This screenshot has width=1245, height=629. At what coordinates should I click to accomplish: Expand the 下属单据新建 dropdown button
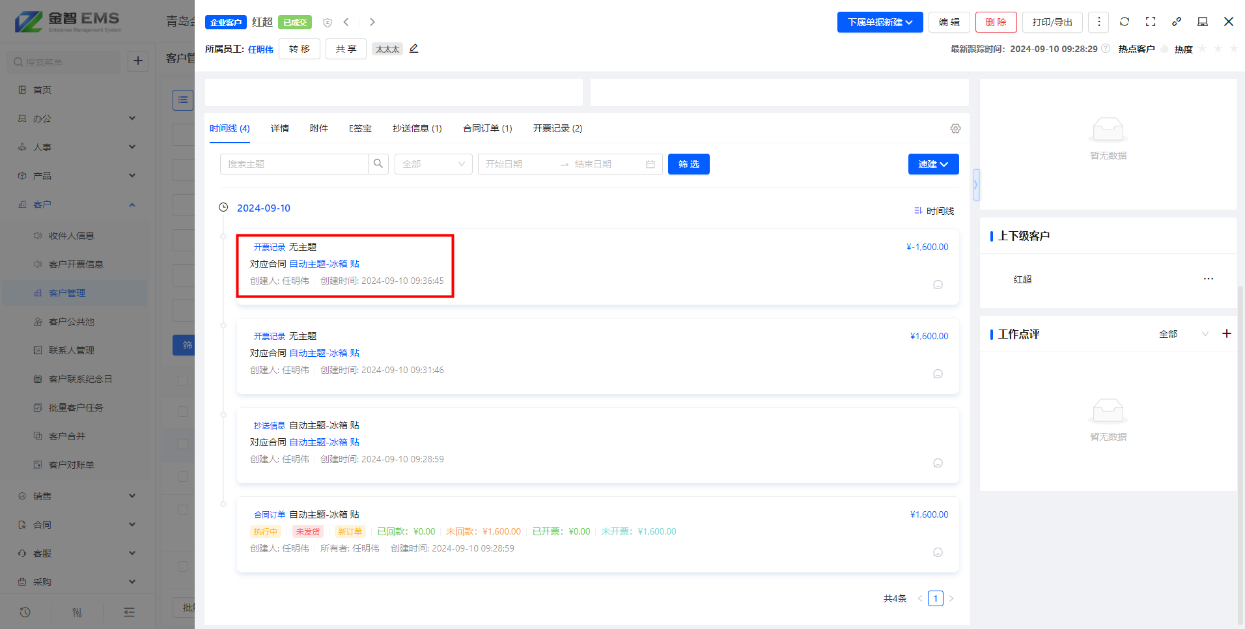880,22
